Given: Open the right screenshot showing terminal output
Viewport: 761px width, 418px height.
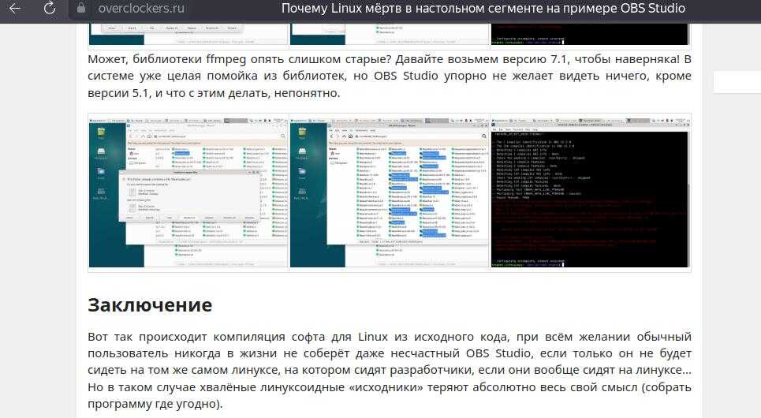Looking at the screenshot, I should coord(590,192).
